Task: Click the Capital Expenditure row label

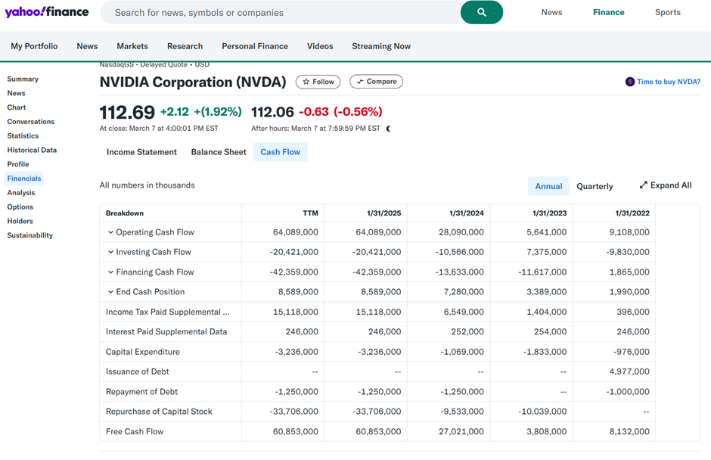Action: click(143, 352)
